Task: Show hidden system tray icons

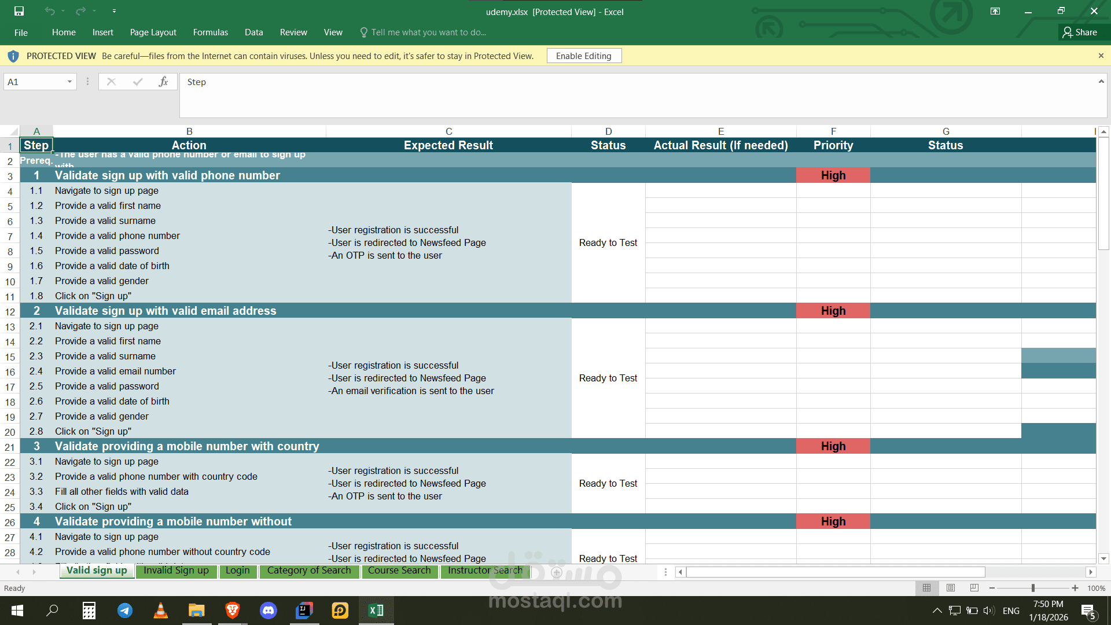Action: (937, 611)
